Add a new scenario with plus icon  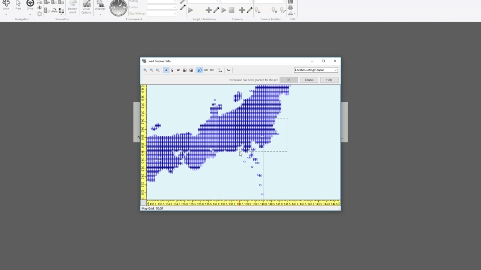pyautogui.click(x=242, y=10)
